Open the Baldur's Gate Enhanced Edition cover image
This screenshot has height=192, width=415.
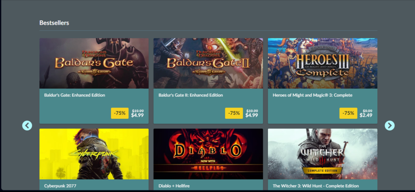94,63
